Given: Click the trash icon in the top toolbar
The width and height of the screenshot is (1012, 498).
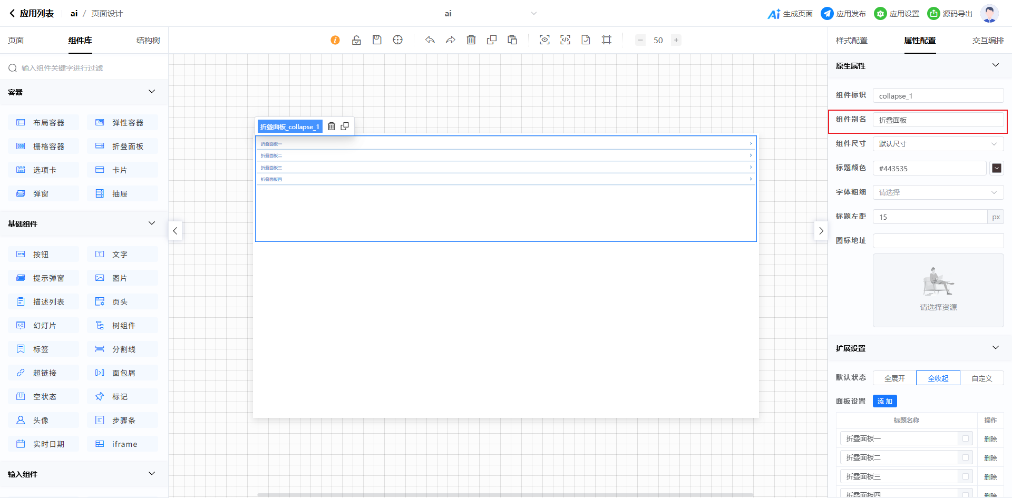Looking at the screenshot, I should (471, 40).
